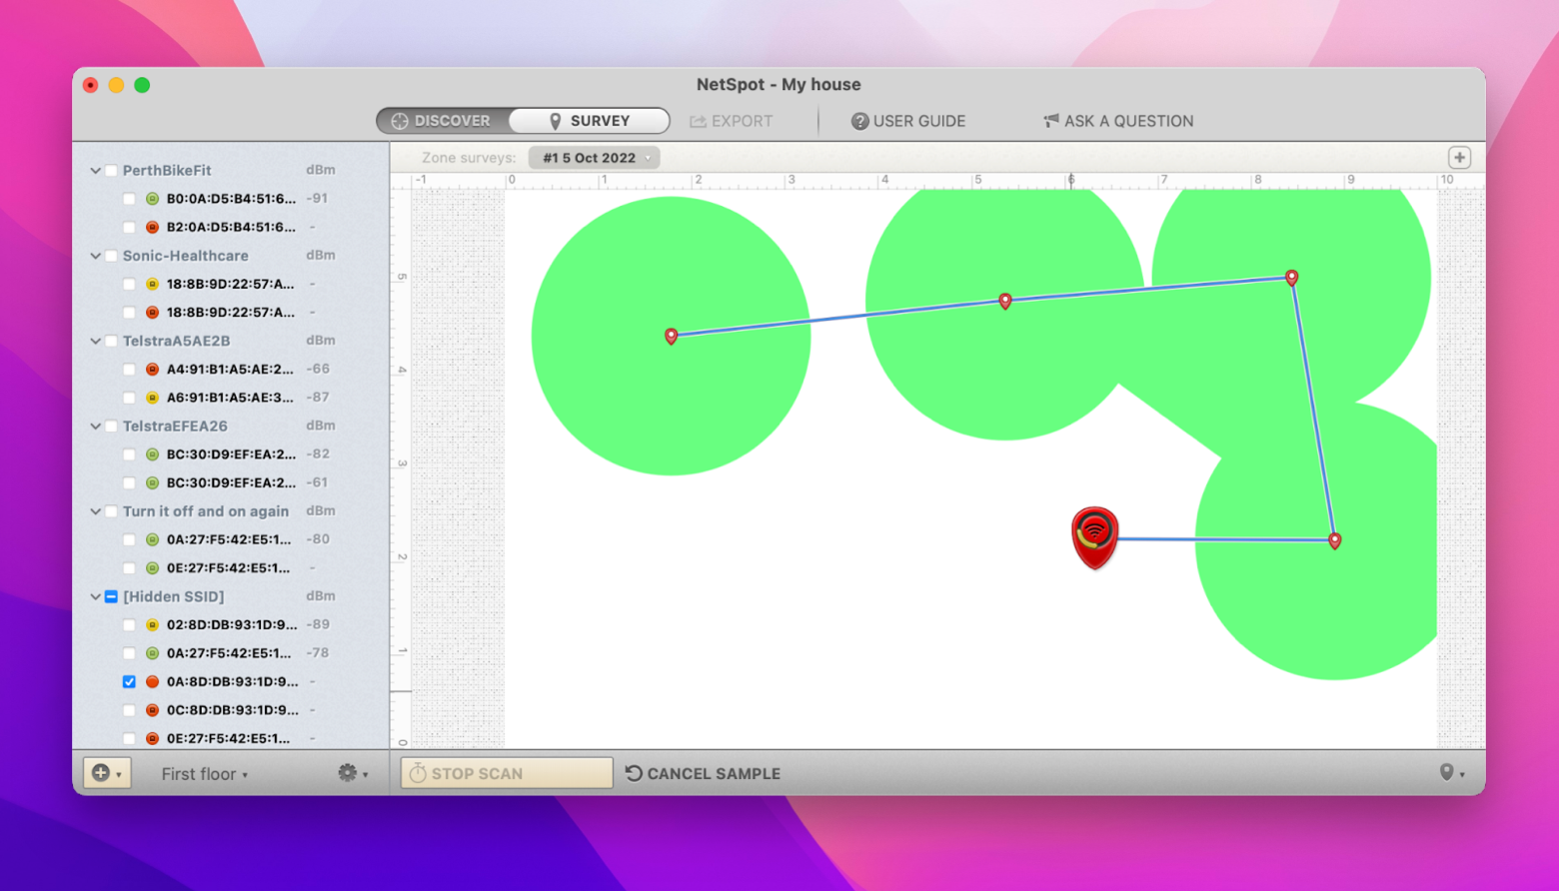Click the location pin icon in bottom right
1559x891 pixels.
[x=1451, y=773]
